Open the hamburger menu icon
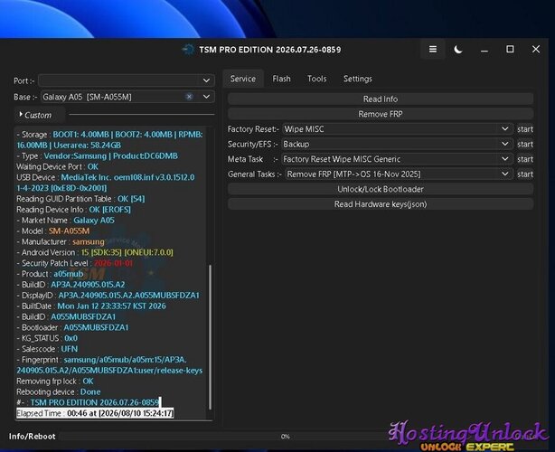 point(433,49)
